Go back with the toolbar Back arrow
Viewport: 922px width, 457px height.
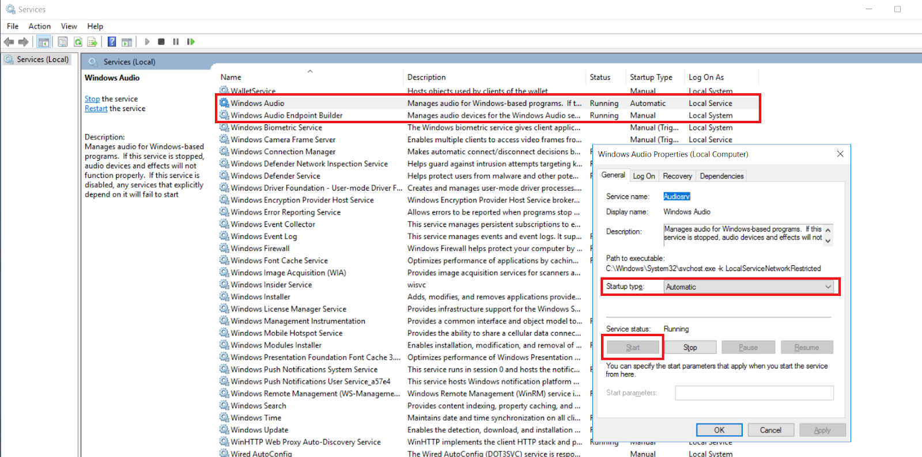coord(9,41)
